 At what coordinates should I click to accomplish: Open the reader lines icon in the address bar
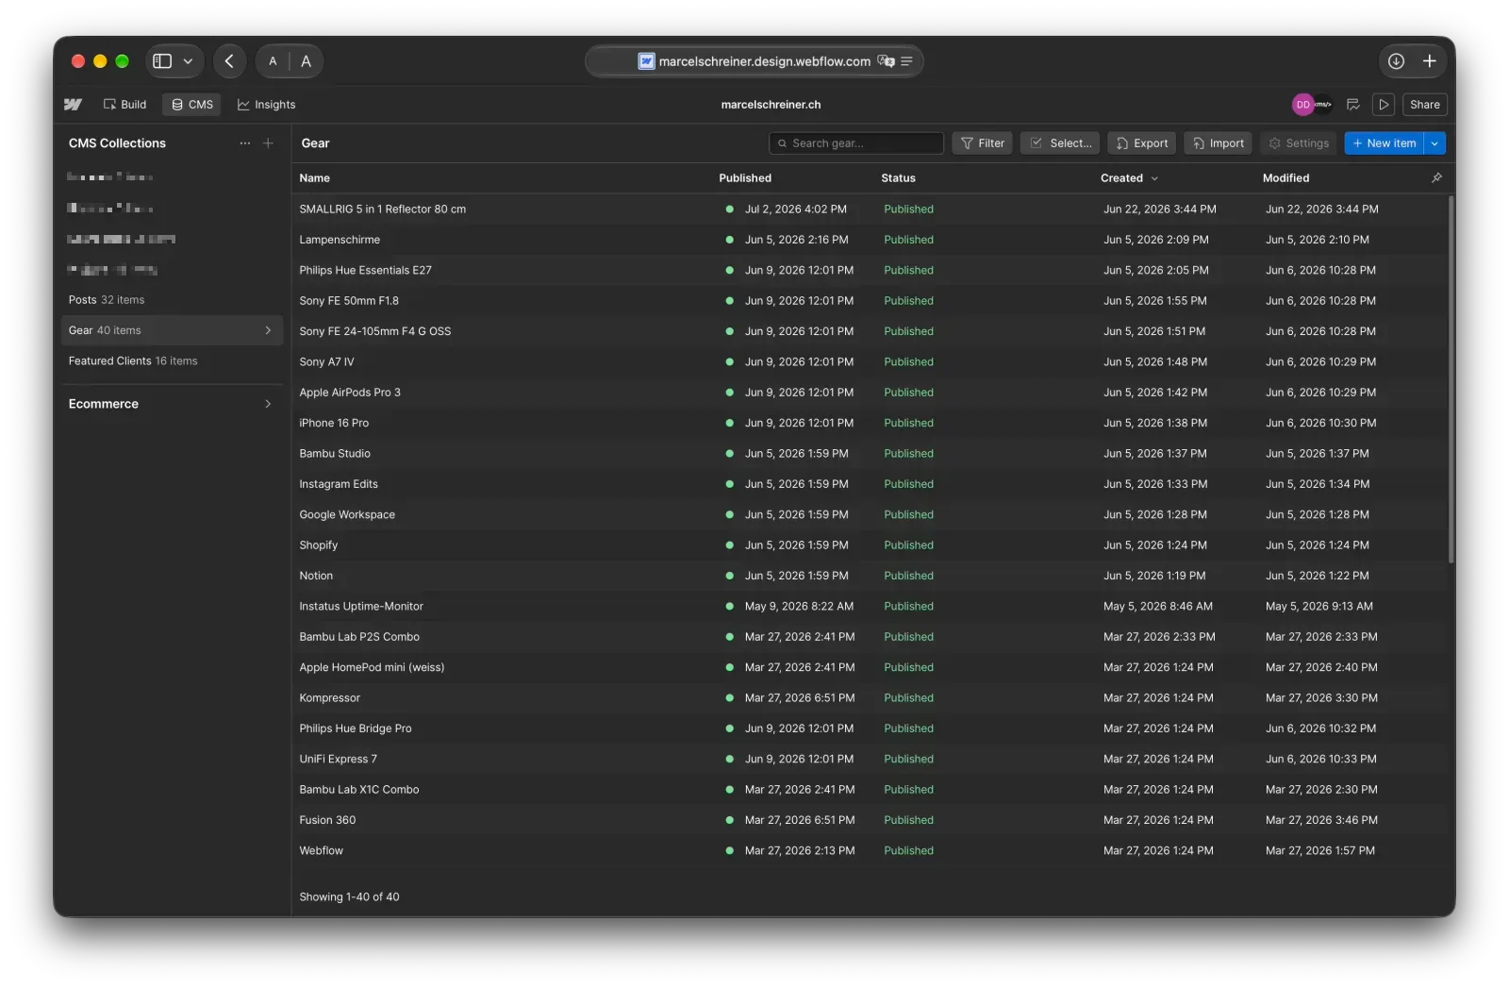pos(906,61)
